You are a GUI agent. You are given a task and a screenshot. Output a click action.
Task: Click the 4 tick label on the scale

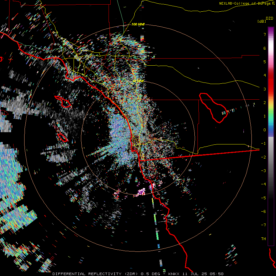click(265, 75)
